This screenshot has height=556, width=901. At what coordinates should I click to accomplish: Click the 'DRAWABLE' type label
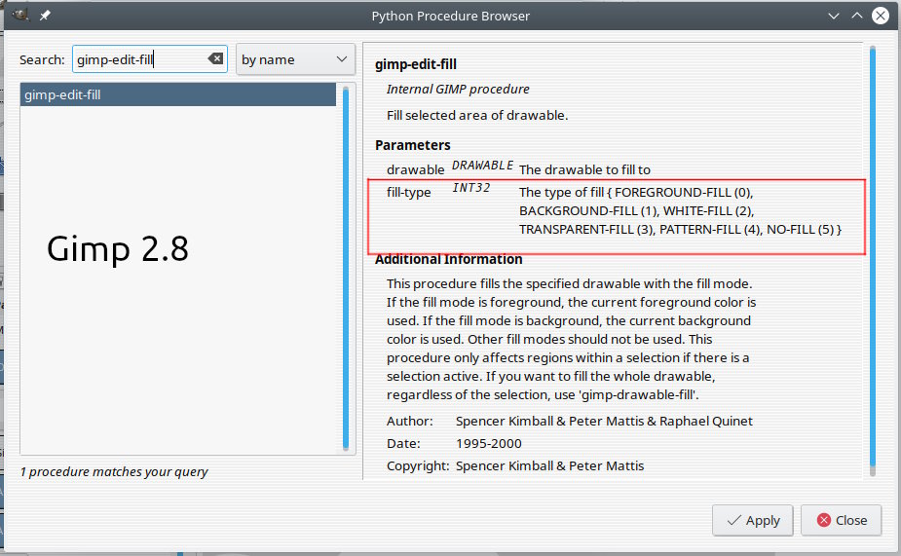(482, 166)
